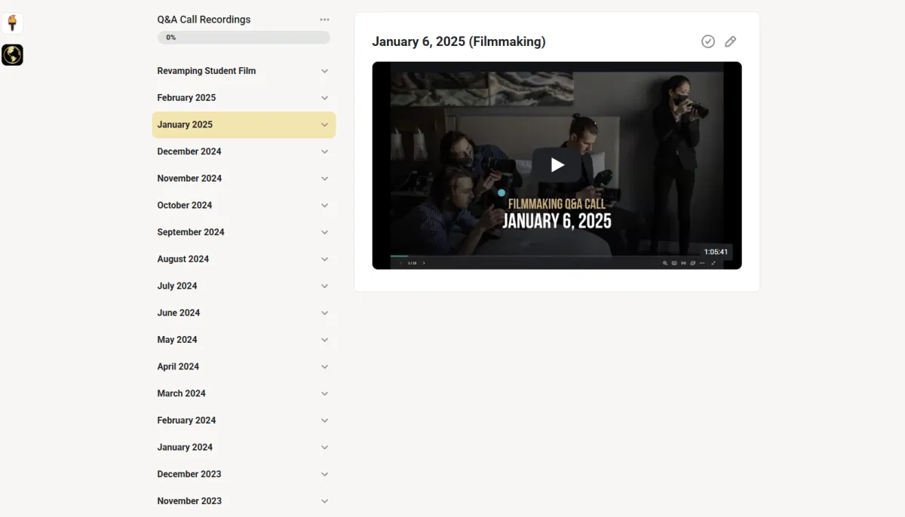Expand June 2024 section chevron
Viewport: 905px width, 517px height.
point(324,313)
